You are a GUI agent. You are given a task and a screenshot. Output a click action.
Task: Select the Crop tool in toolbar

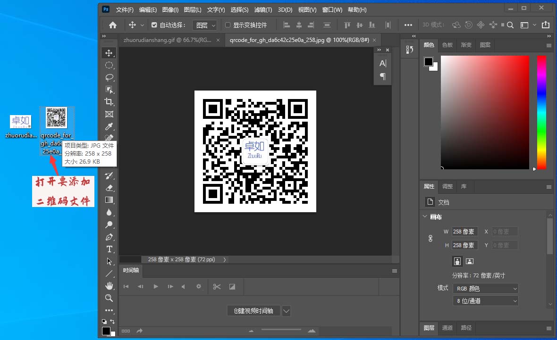(109, 102)
